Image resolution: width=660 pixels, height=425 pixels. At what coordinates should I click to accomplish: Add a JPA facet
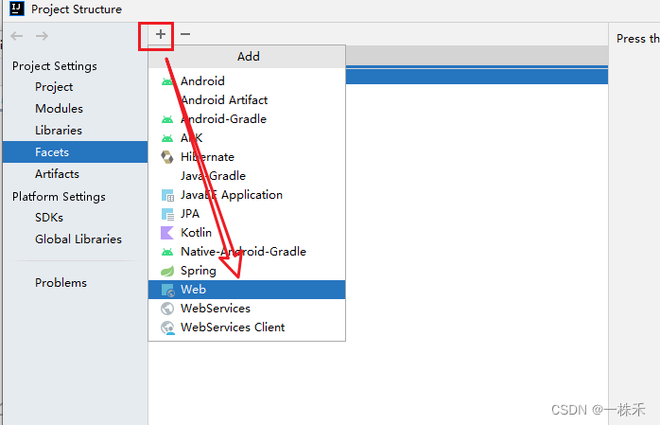(247, 214)
